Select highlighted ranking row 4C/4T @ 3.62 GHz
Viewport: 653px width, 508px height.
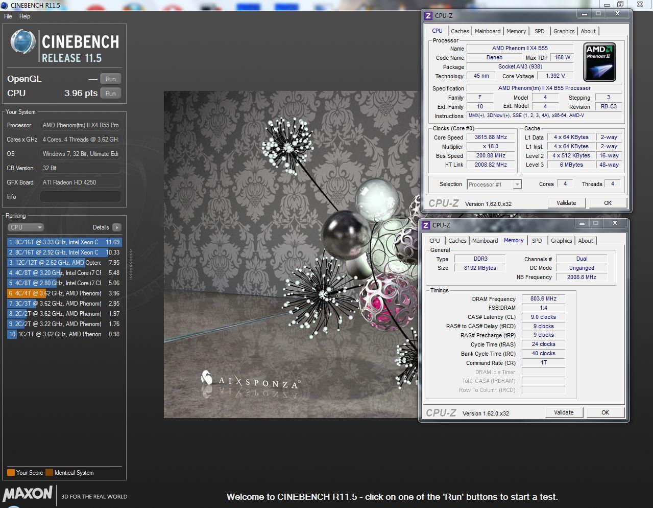tap(64, 293)
